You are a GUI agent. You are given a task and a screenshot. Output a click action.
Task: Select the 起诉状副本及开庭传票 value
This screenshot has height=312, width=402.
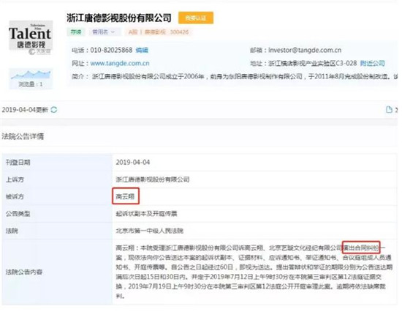coord(146,214)
